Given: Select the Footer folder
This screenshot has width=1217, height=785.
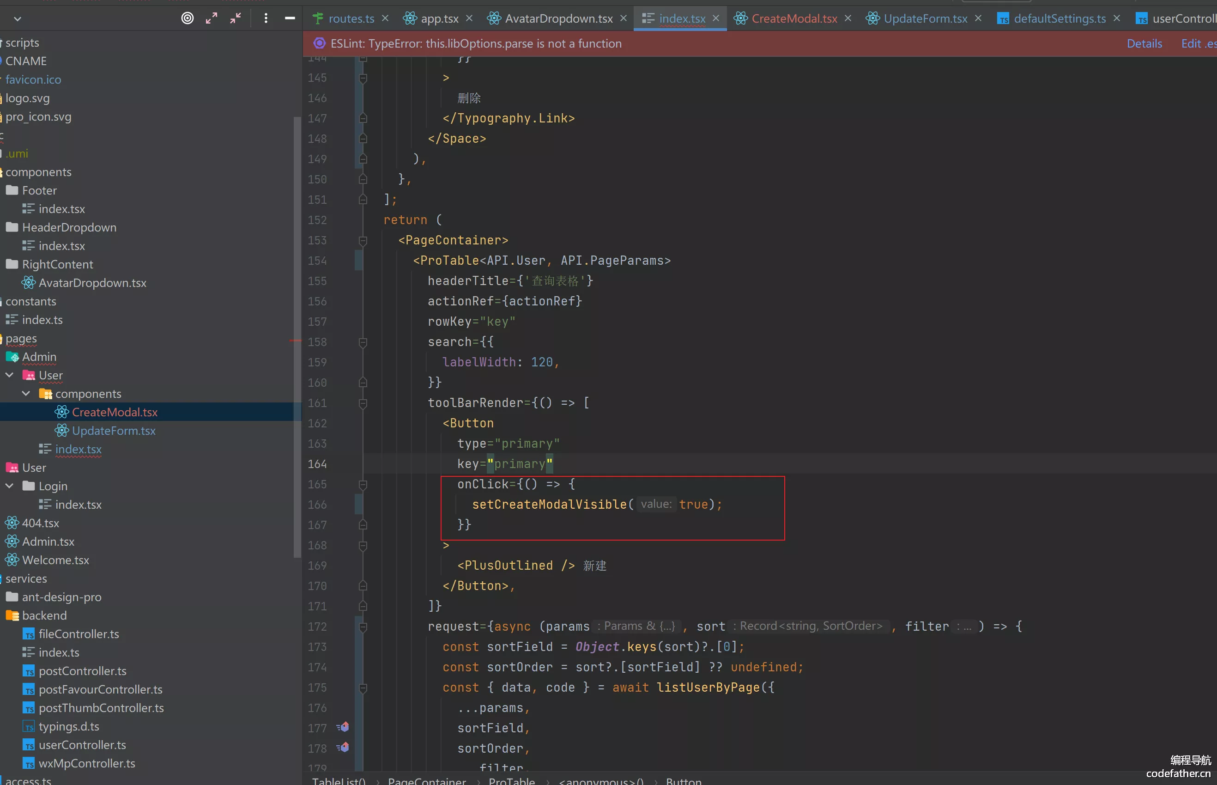Looking at the screenshot, I should 39,190.
